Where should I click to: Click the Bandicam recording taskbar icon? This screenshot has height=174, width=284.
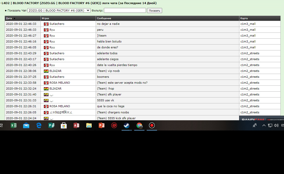coord(152,125)
